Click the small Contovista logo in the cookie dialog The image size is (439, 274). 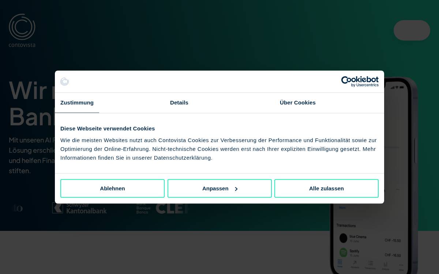pyautogui.click(x=64, y=81)
